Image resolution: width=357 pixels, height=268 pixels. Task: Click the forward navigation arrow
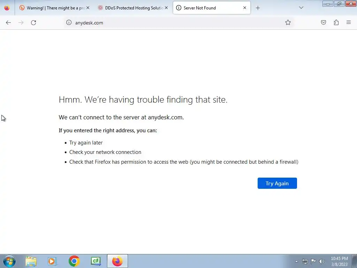(21, 23)
